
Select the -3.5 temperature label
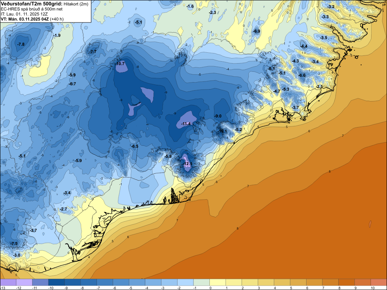click(x=324, y=38)
